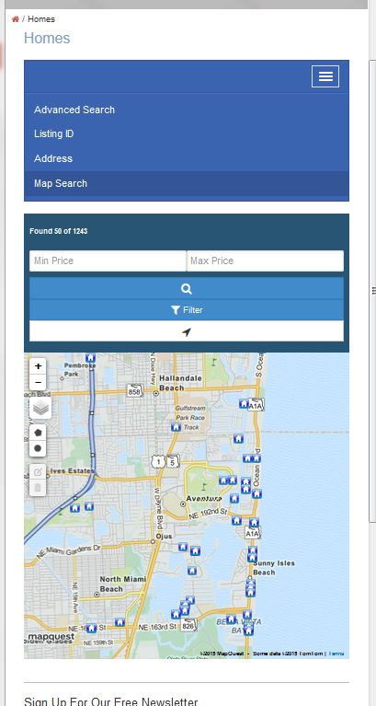Focus the Min Price field
This screenshot has width=376, height=706.
[x=108, y=260]
